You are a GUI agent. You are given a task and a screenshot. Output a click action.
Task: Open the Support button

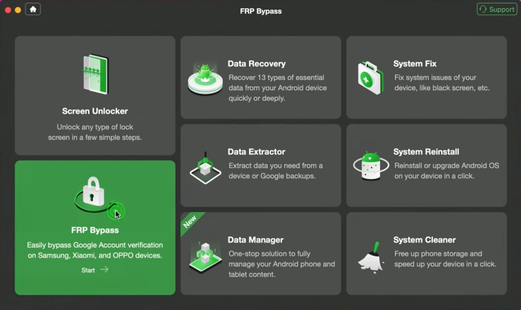click(x=497, y=10)
